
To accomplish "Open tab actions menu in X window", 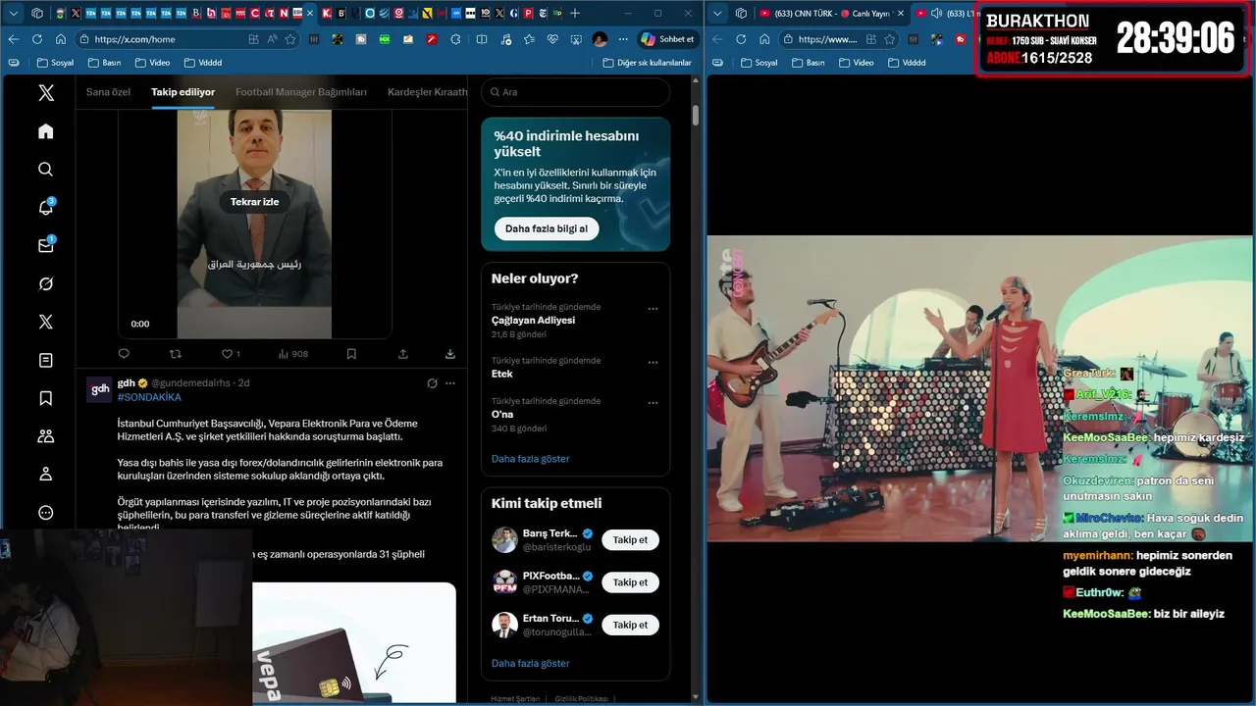I will (x=14, y=13).
